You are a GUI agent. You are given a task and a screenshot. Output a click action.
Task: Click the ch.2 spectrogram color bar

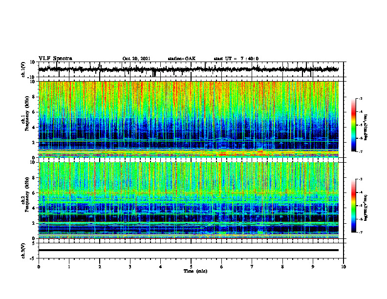354,206
